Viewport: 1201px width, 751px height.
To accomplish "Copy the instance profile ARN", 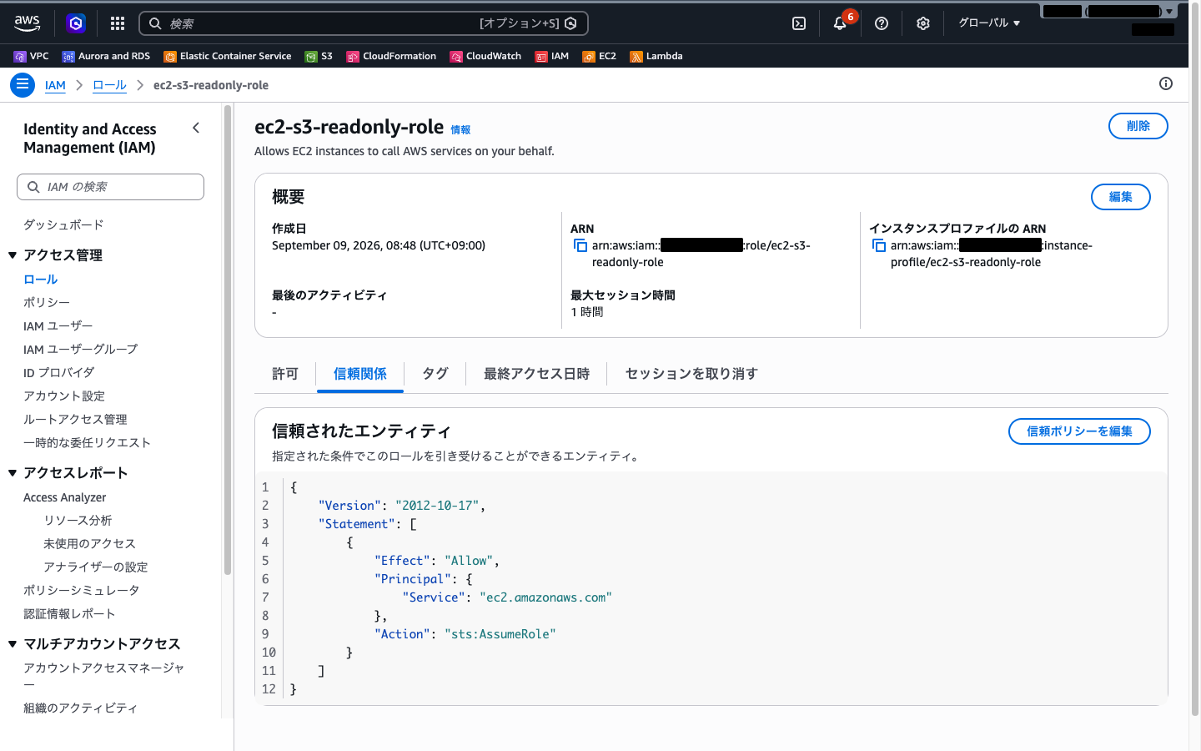I will [x=879, y=245].
